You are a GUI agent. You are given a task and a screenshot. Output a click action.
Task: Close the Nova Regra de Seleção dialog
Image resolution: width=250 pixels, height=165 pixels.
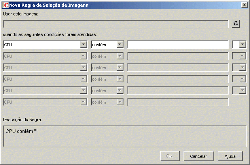[244, 5]
